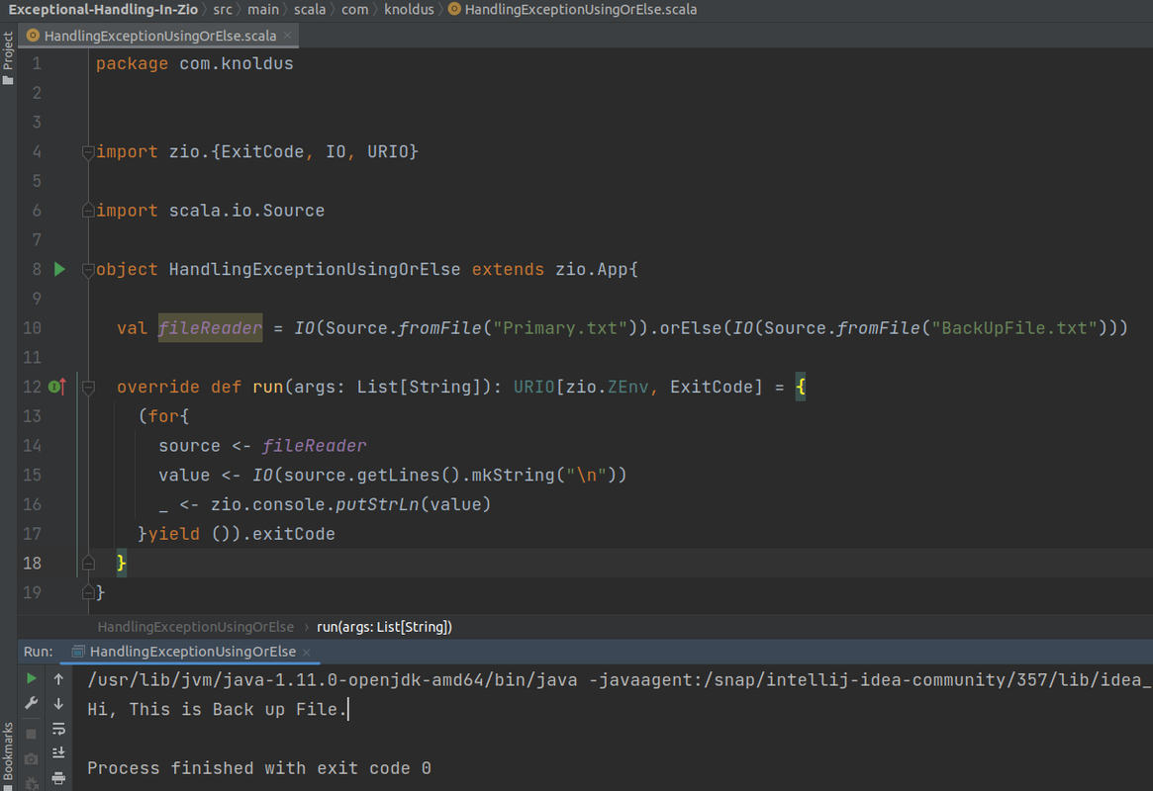Enable scroll to end of console
The image size is (1153, 791).
pos(58,752)
